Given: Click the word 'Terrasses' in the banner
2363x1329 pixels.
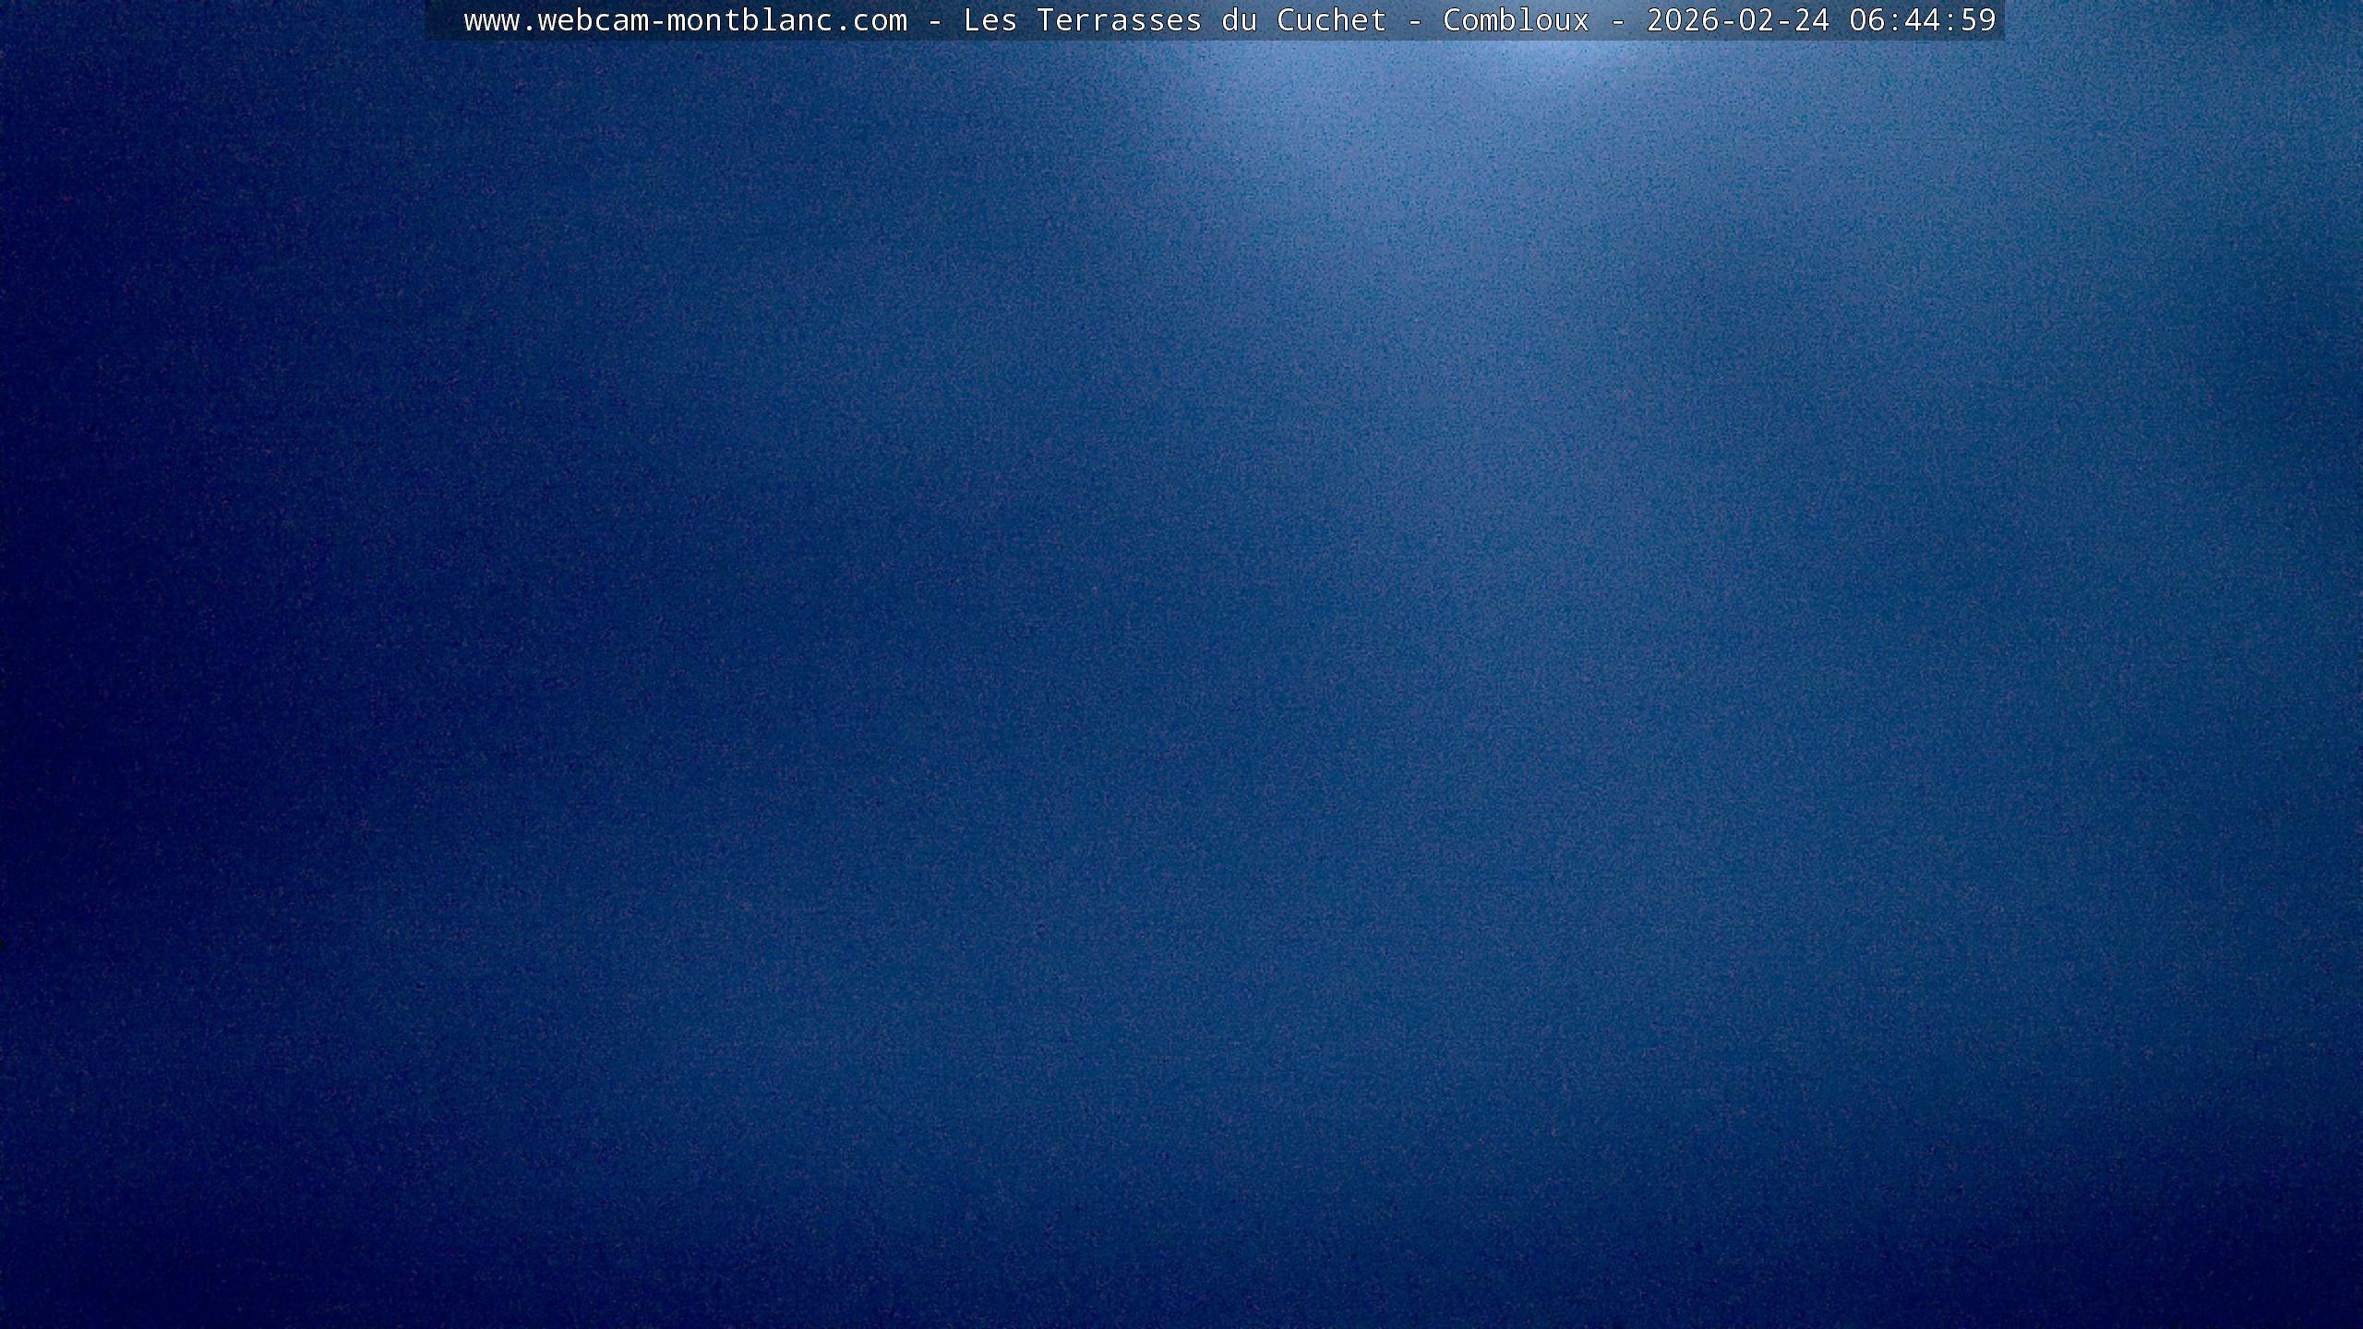Looking at the screenshot, I should pyautogui.click(x=1119, y=20).
